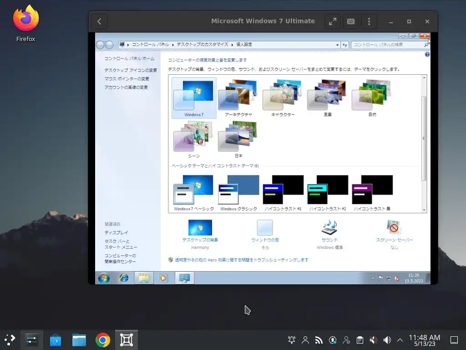Select the 風景 theme thumbnail
The height and width of the screenshot is (350, 466).
coord(328,98)
